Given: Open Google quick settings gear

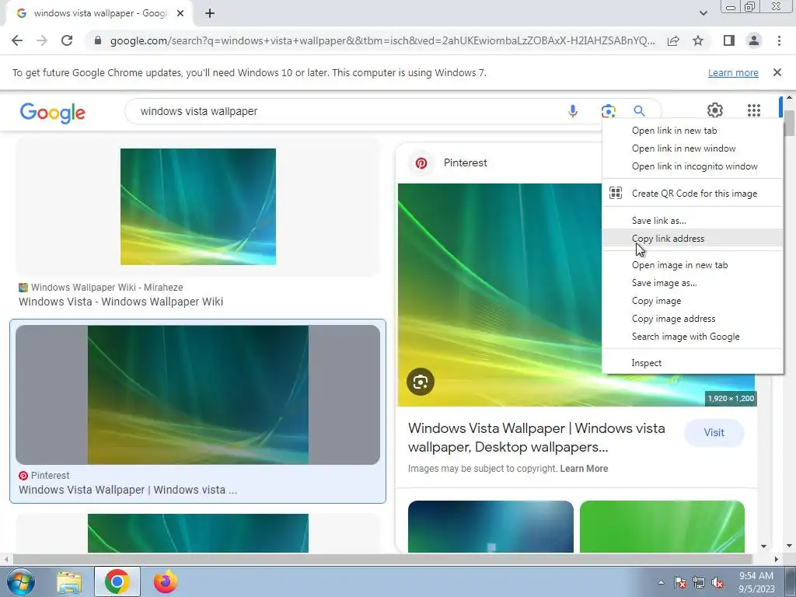Looking at the screenshot, I should [715, 110].
